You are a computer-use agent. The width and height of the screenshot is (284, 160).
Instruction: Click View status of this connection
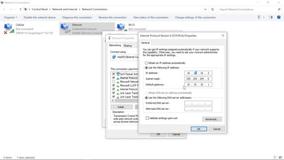[x=151, y=17]
